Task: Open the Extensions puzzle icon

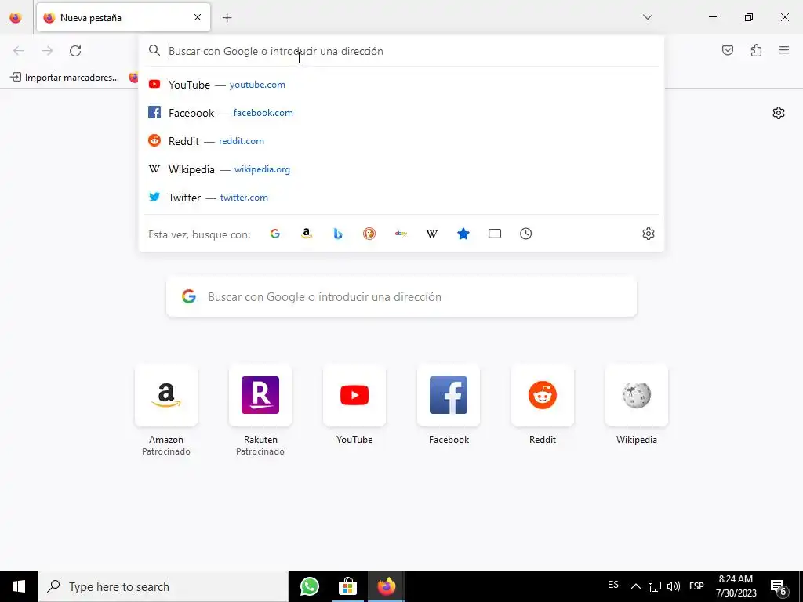Action: click(x=756, y=50)
